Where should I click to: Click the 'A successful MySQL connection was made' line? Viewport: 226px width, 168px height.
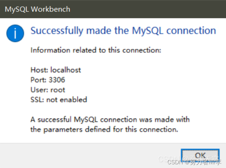pos(110,120)
